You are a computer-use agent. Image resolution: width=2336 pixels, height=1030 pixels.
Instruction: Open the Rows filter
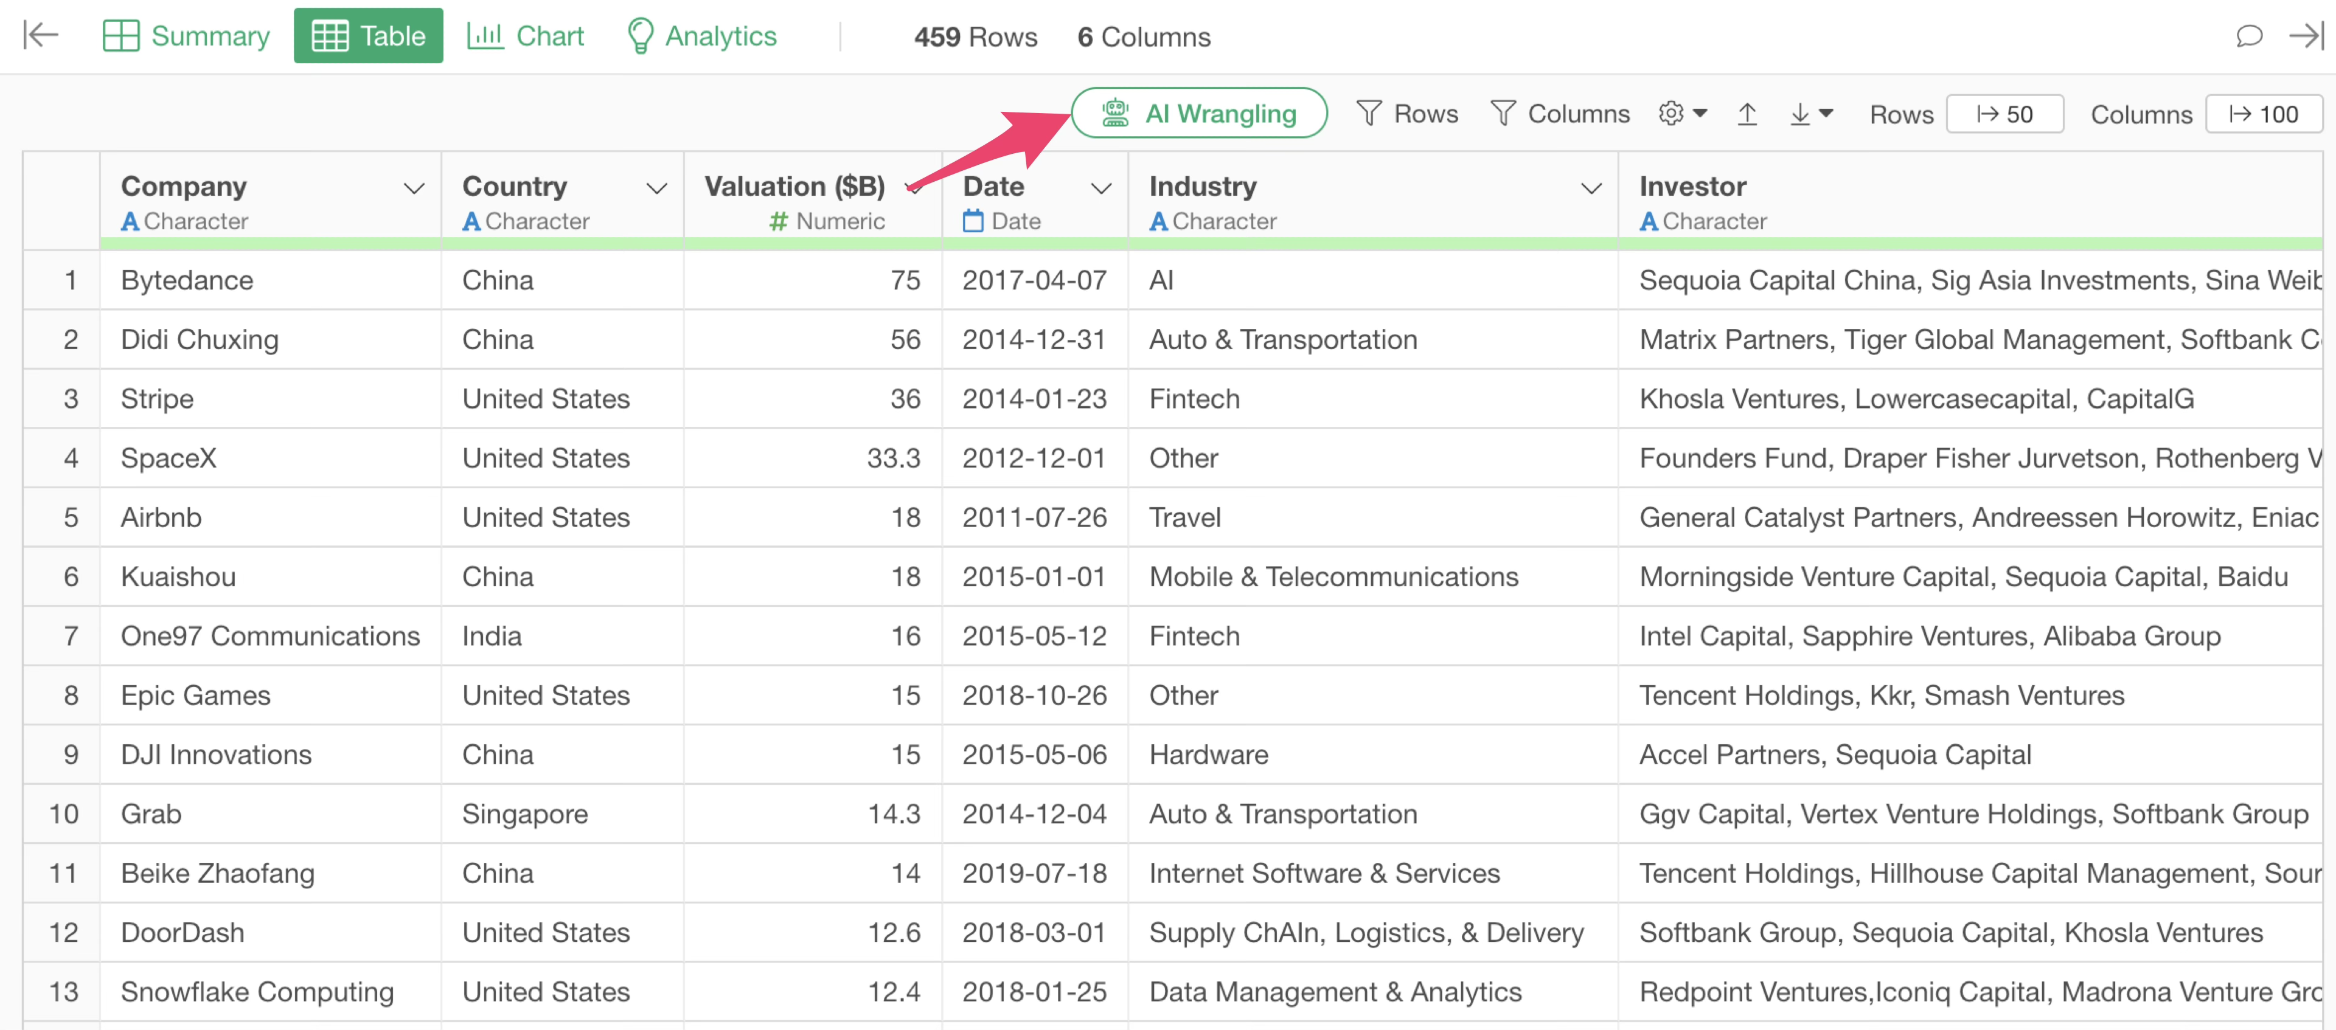pyautogui.click(x=1406, y=113)
